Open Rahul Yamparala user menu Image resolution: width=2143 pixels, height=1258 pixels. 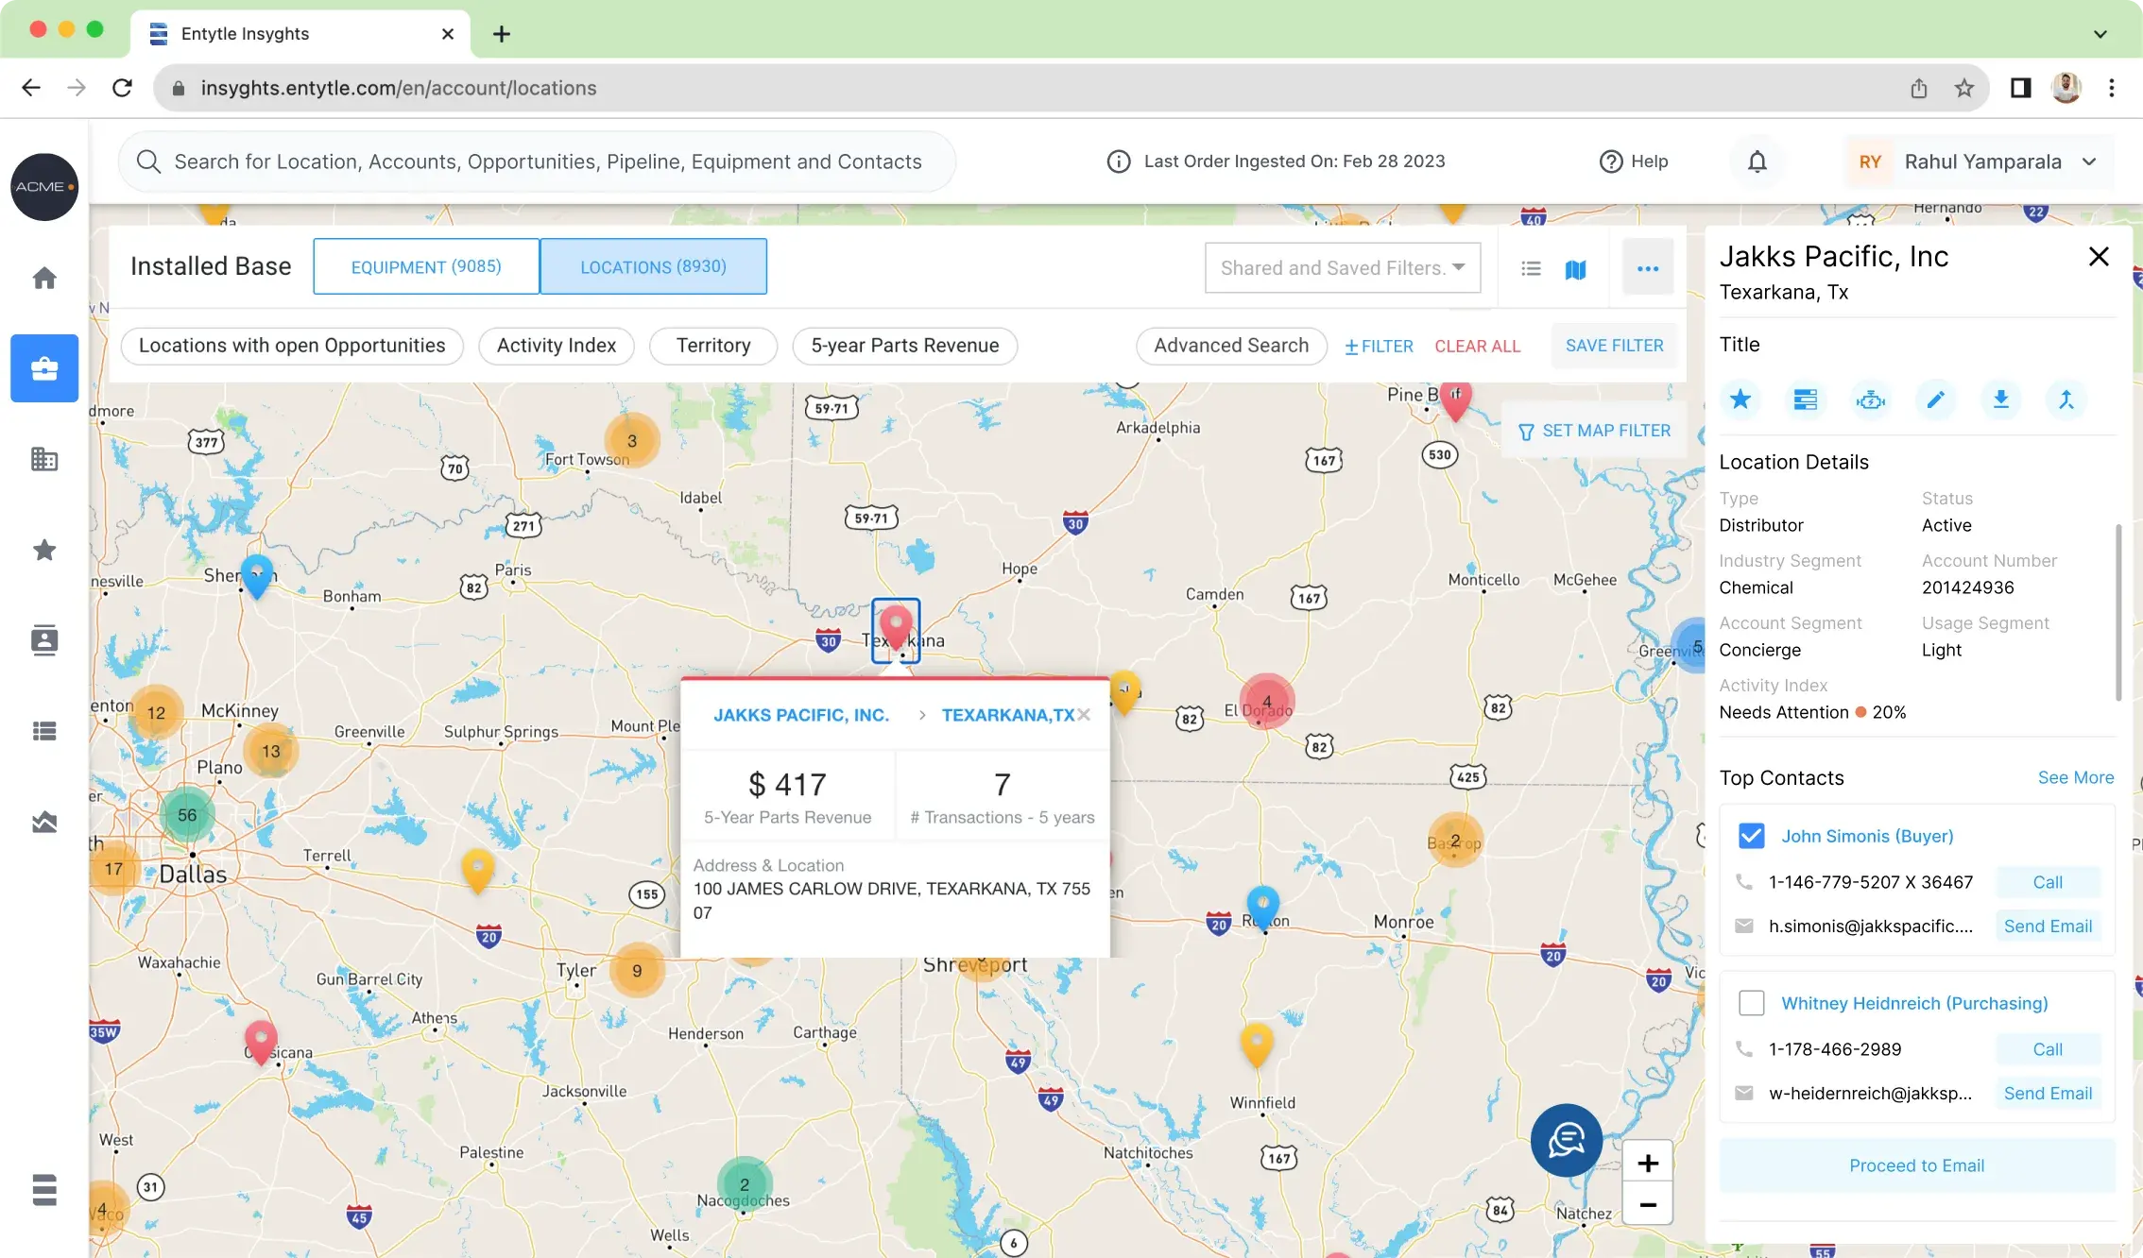pyautogui.click(x=1980, y=161)
